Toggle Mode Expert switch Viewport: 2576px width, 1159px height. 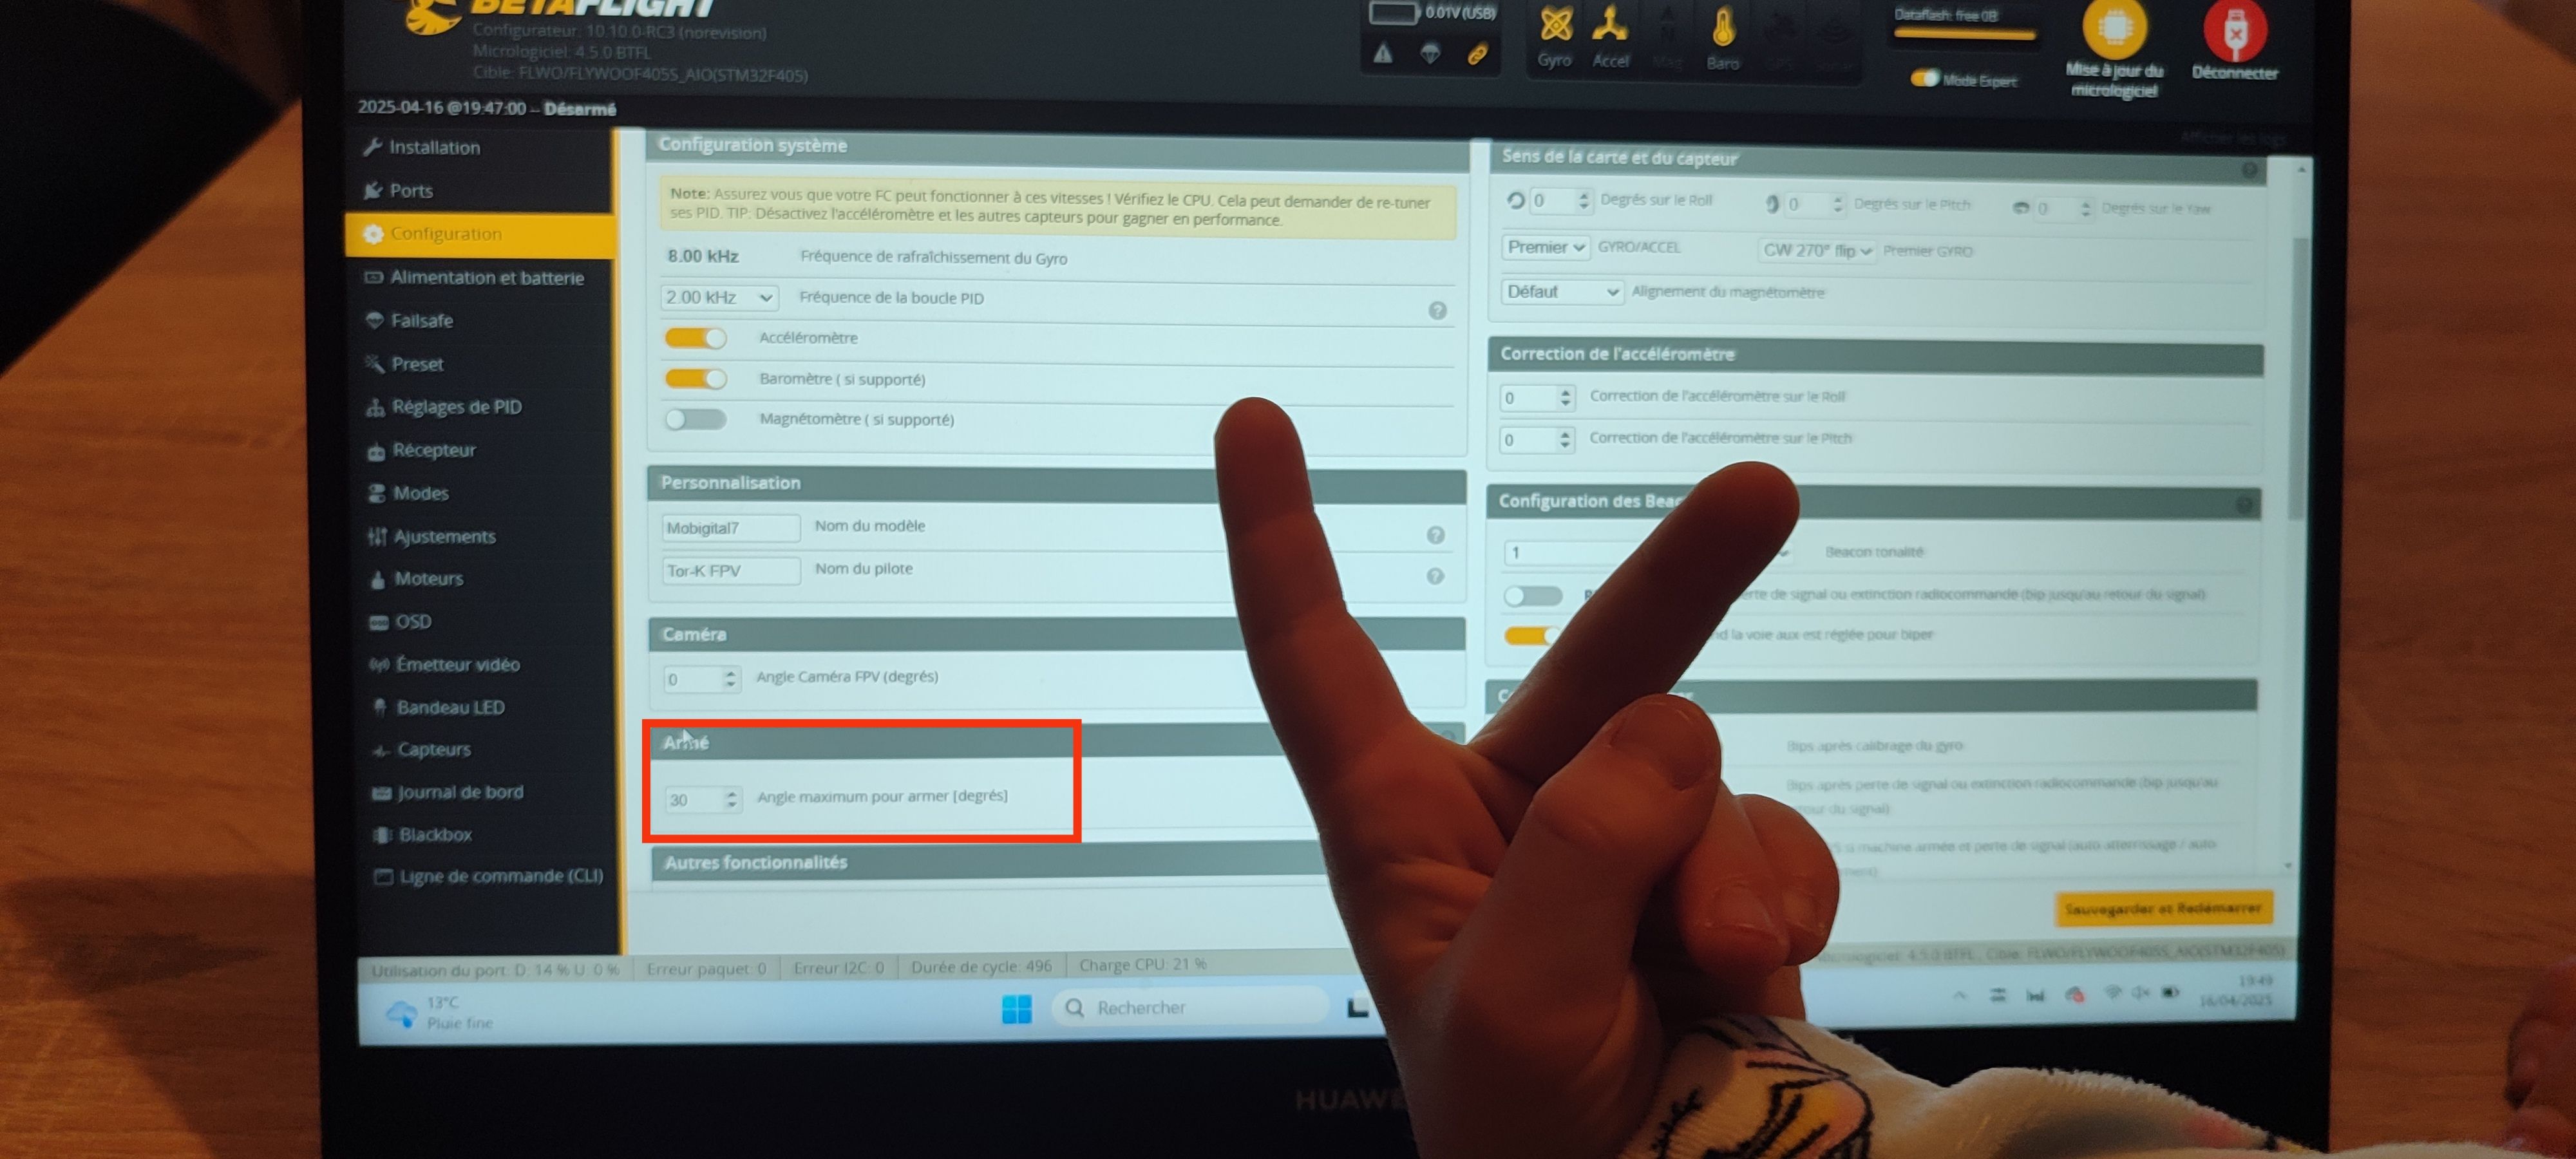(1924, 79)
